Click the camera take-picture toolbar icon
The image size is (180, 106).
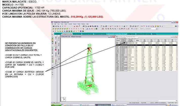tap(91, 26)
